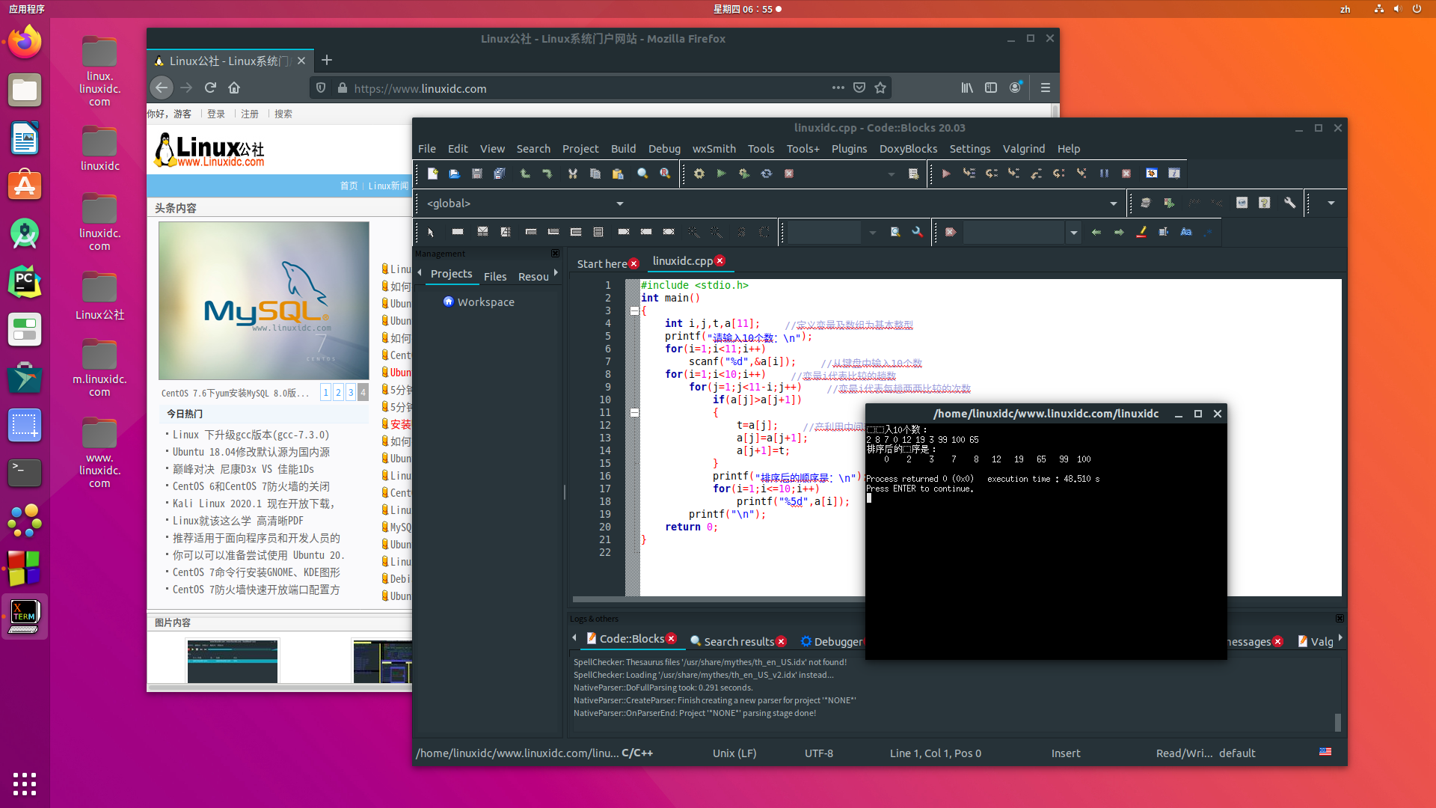Open Find using the magnifier icon
Image resolution: width=1436 pixels, height=808 pixels.
[642, 174]
